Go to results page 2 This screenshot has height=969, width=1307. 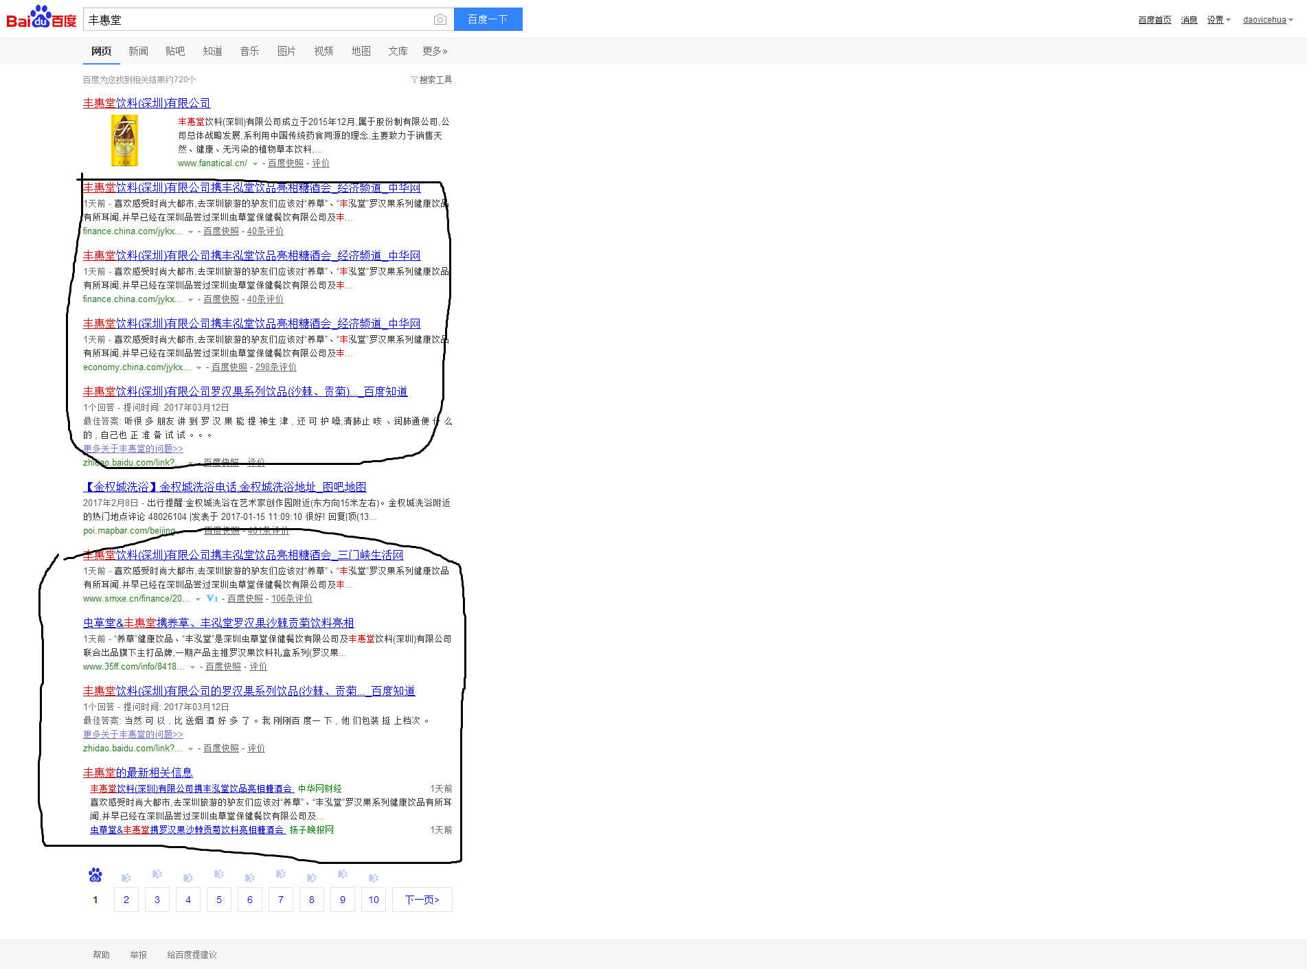pyautogui.click(x=126, y=900)
